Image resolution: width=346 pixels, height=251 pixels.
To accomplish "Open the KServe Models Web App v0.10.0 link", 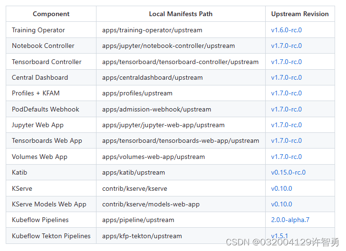I will (x=281, y=204).
